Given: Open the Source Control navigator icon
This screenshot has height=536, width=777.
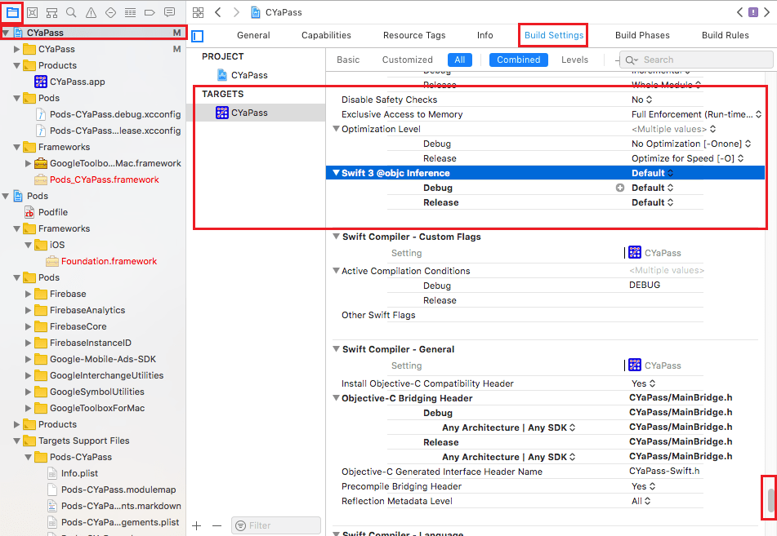Looking at the screenshot, I should [x=32, y=12].
